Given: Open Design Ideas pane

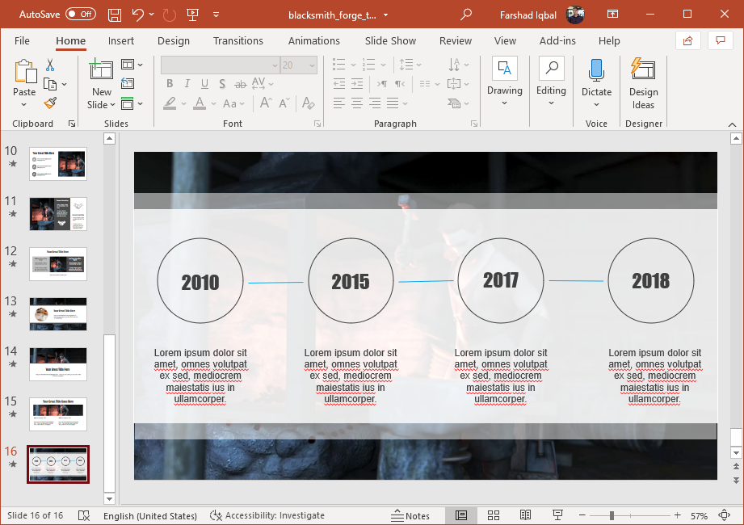Looking at the screenshot, I should pyautogui.click(x=643, y=83).
